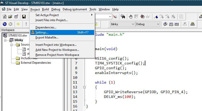Image resolution: width=202 pixels, height=111 pixels.
Task: Click the Workspace panel title
Action: point(8,30)
